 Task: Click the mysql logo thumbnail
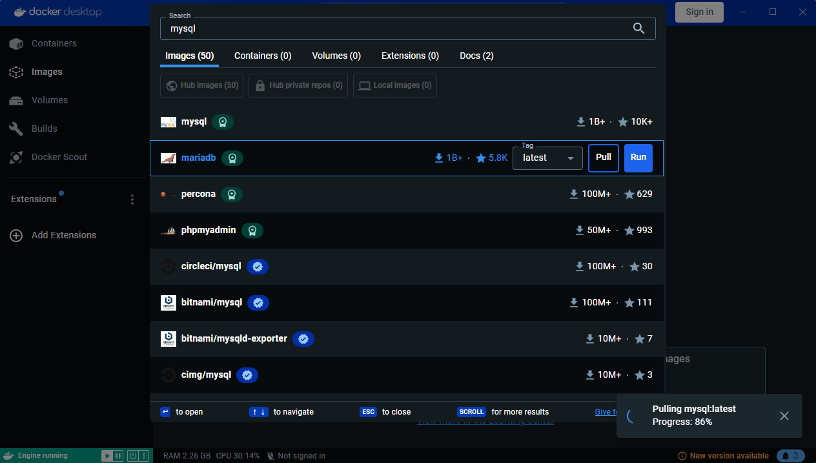[168, 122]
